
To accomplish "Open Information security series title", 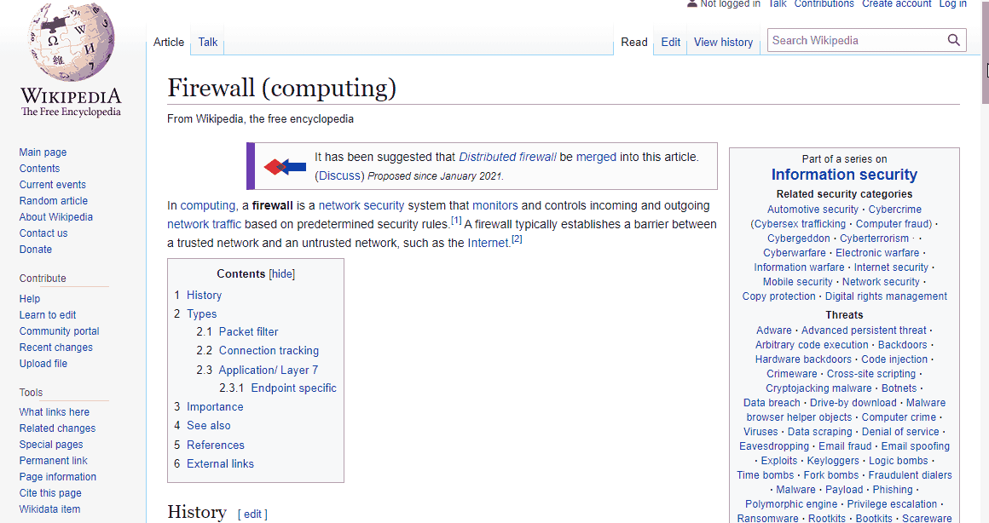I will pyautogui.click(x=845, y=175).
